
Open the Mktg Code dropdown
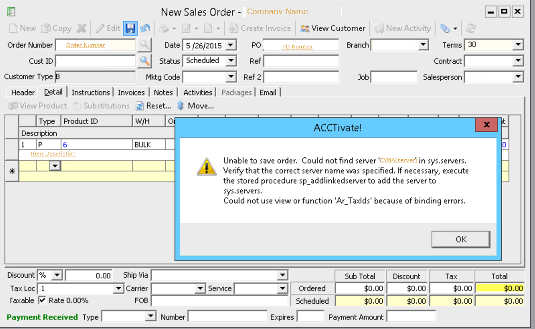point(231,77)
